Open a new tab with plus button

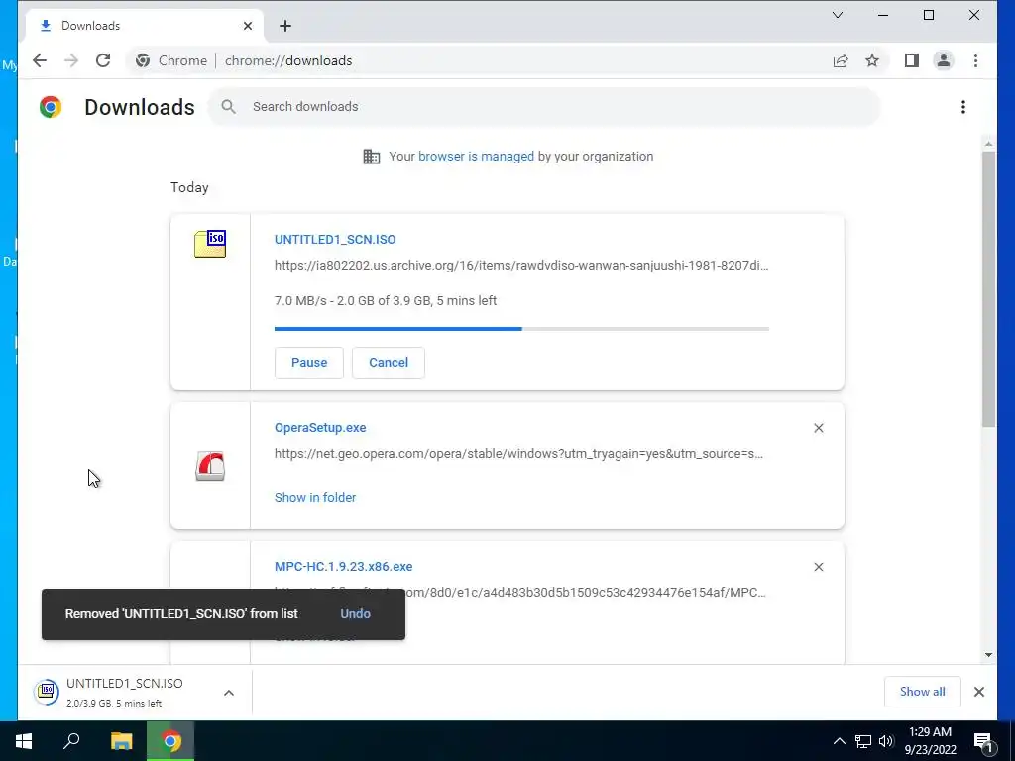click(x=285, y=26)
